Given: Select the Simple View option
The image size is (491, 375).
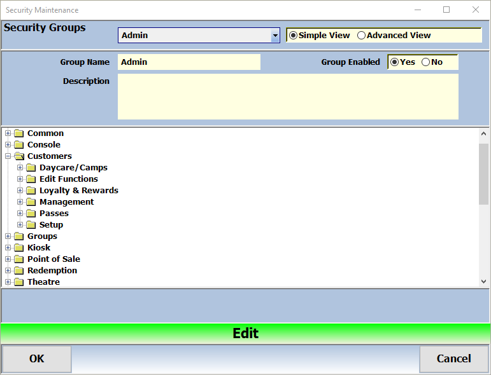Looking at the screenshot, I should click(294, 36).
